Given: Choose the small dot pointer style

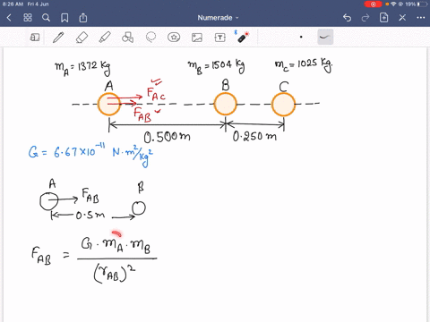Looking at the screenshot, I should pyautogui.click(x=301, y=38).
